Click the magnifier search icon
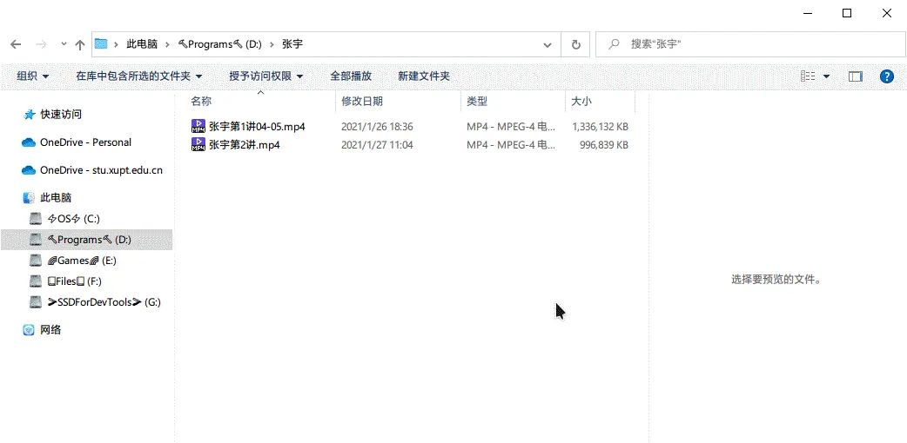The width and height of the screenshot is (907, 443). 615,44
